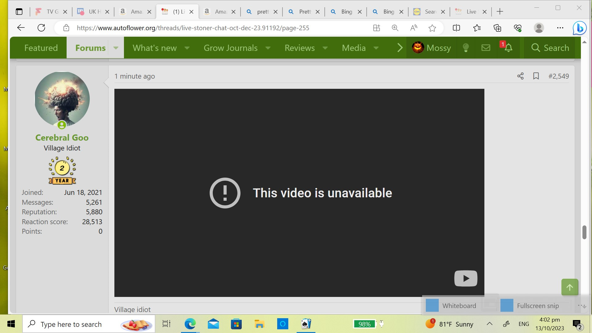Reload the current page
Image resolution: width=592 pixels, height=333 pixels.
click(x=41, y=28)
